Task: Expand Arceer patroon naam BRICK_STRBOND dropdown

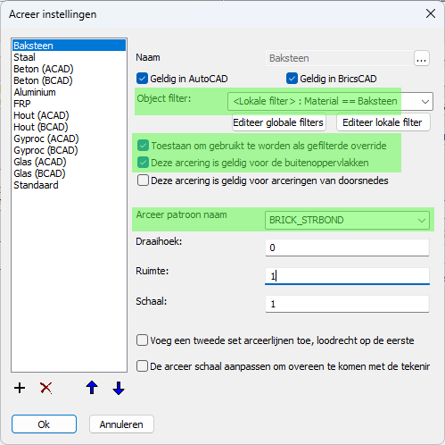Action: point(347,221)
